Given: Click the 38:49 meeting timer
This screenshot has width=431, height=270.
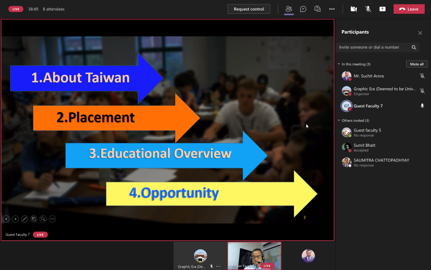Looking at the screenshot, I should [x=33, y=9].
